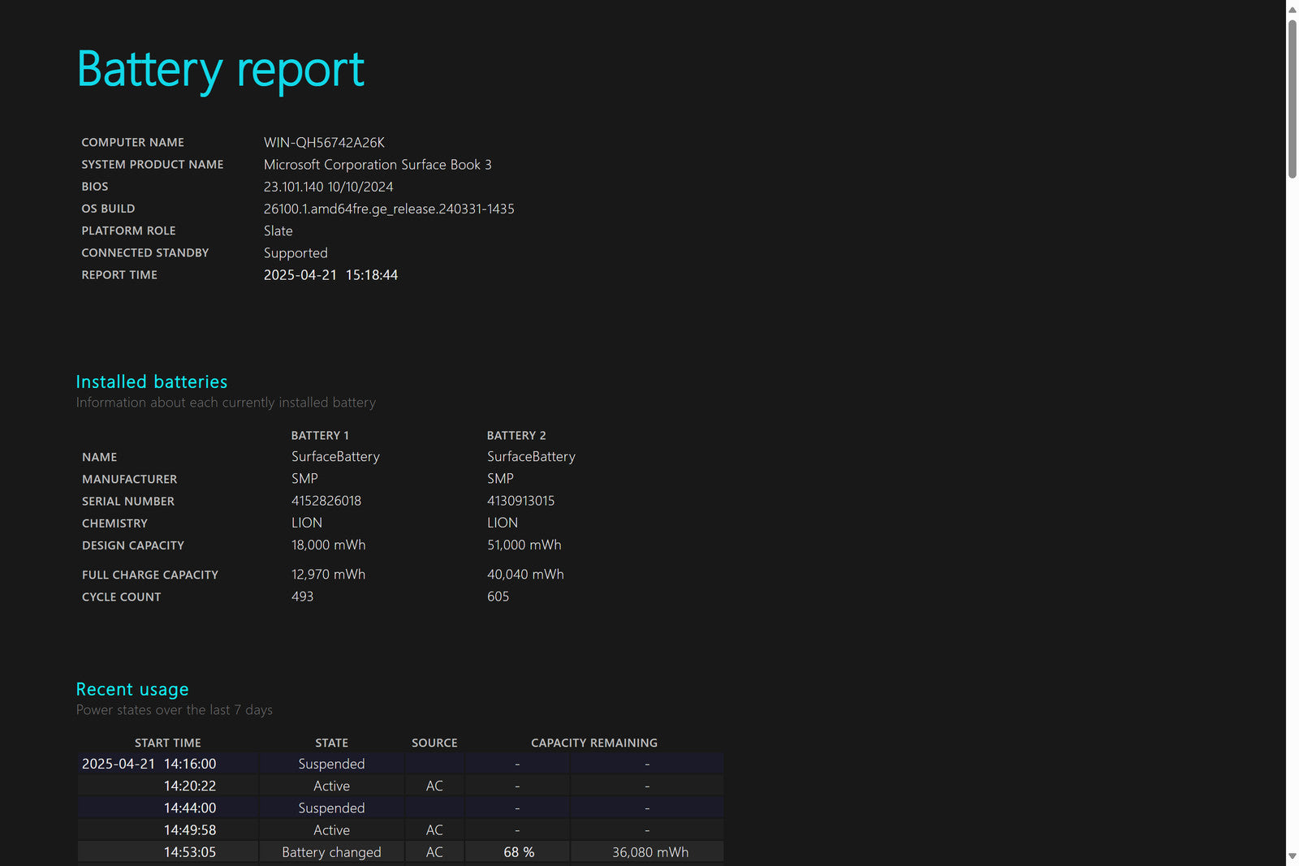Click the Battery changed state cell
The image size is (1299, 866).
pyautogui.click(x=331, y=852)
